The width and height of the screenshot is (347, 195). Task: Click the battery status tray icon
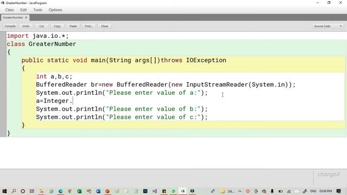280,191
